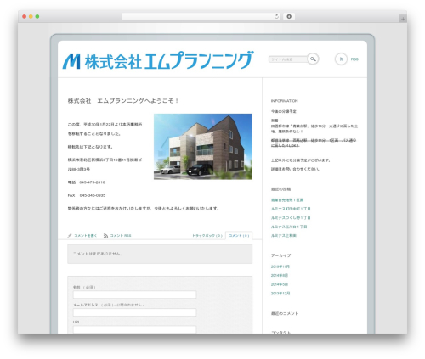This screenshot has width=425, height=359.
Task: Click the FAX number line
Action: pos(87,195)
